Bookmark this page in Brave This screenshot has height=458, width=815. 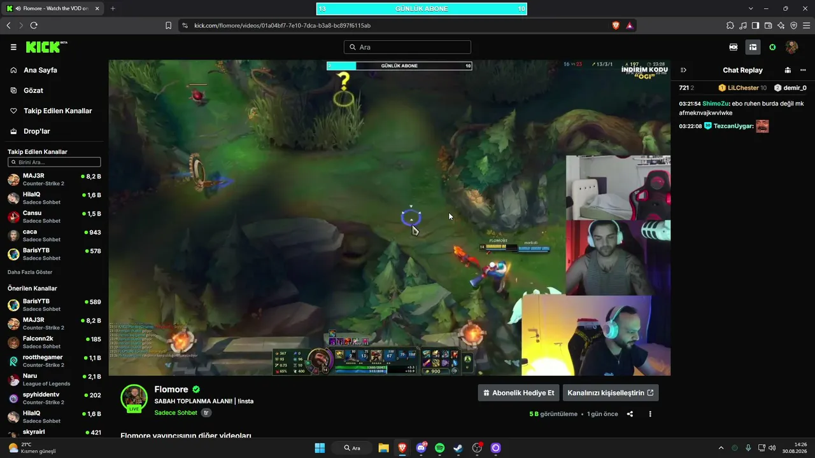tap(168, 25)
